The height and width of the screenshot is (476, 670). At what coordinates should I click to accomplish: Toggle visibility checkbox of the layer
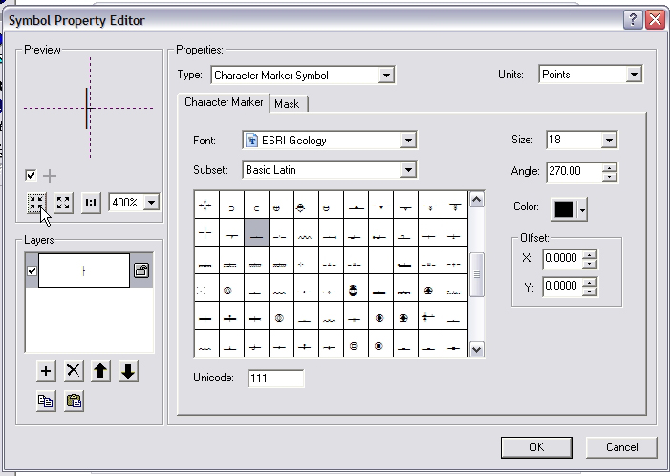click(31, 270)
